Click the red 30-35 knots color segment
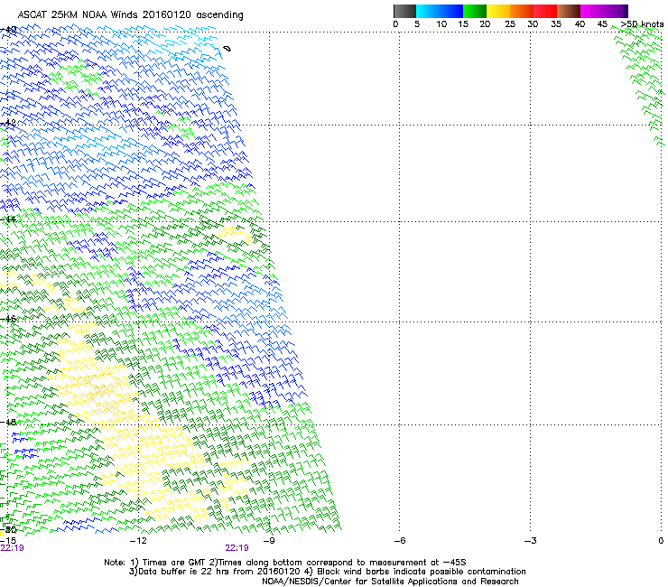The height and width of the screenshot is (587, 668). 545,11
